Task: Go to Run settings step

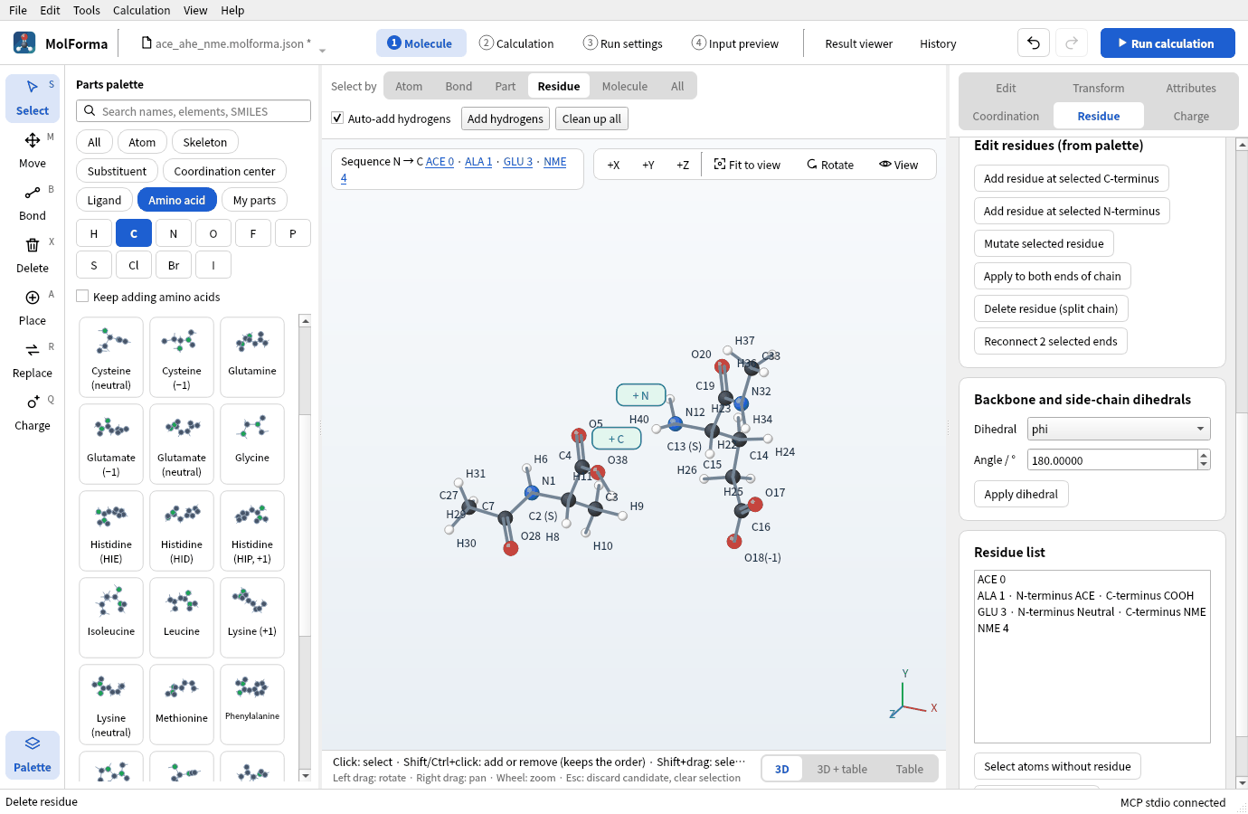Action: [x=622, y=43]
